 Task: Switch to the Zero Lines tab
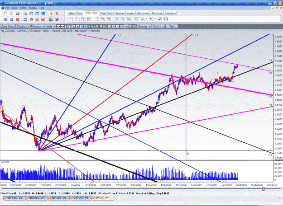[143, 13]
